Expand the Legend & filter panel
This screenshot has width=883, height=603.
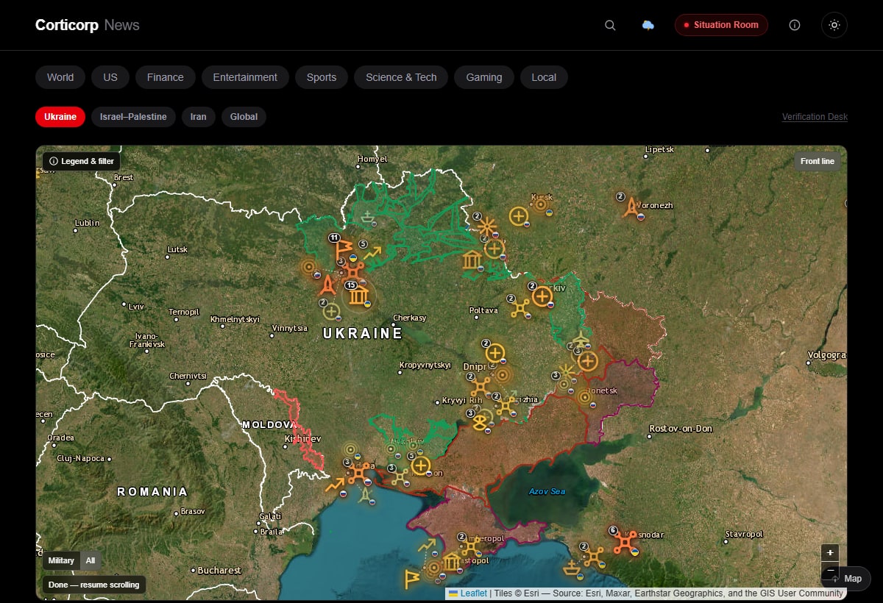coord(82,161)
